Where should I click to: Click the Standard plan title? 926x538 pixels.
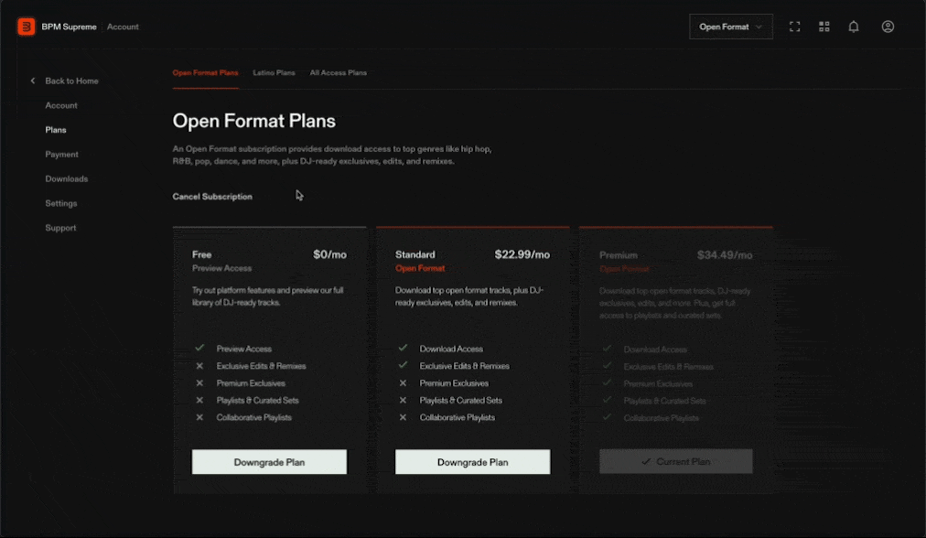[x=415, y=254]
